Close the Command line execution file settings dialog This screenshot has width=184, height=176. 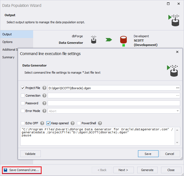(177, 52)
